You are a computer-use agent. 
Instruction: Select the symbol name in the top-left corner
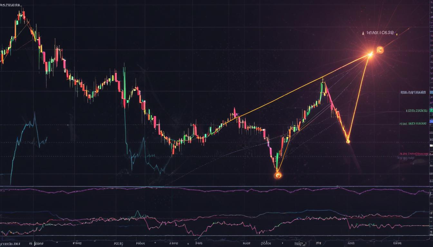click(10, 5)
